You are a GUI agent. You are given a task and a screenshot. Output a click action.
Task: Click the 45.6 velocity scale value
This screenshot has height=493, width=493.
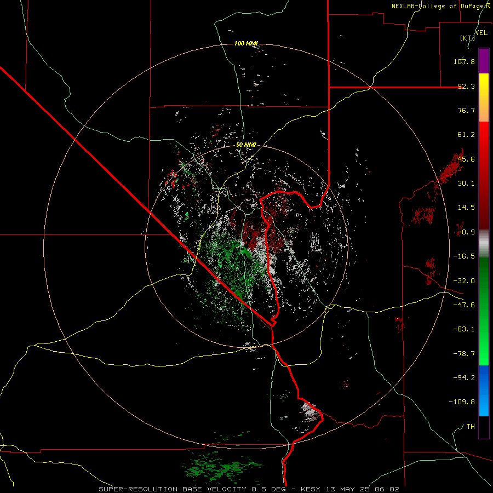pos(466,159)
